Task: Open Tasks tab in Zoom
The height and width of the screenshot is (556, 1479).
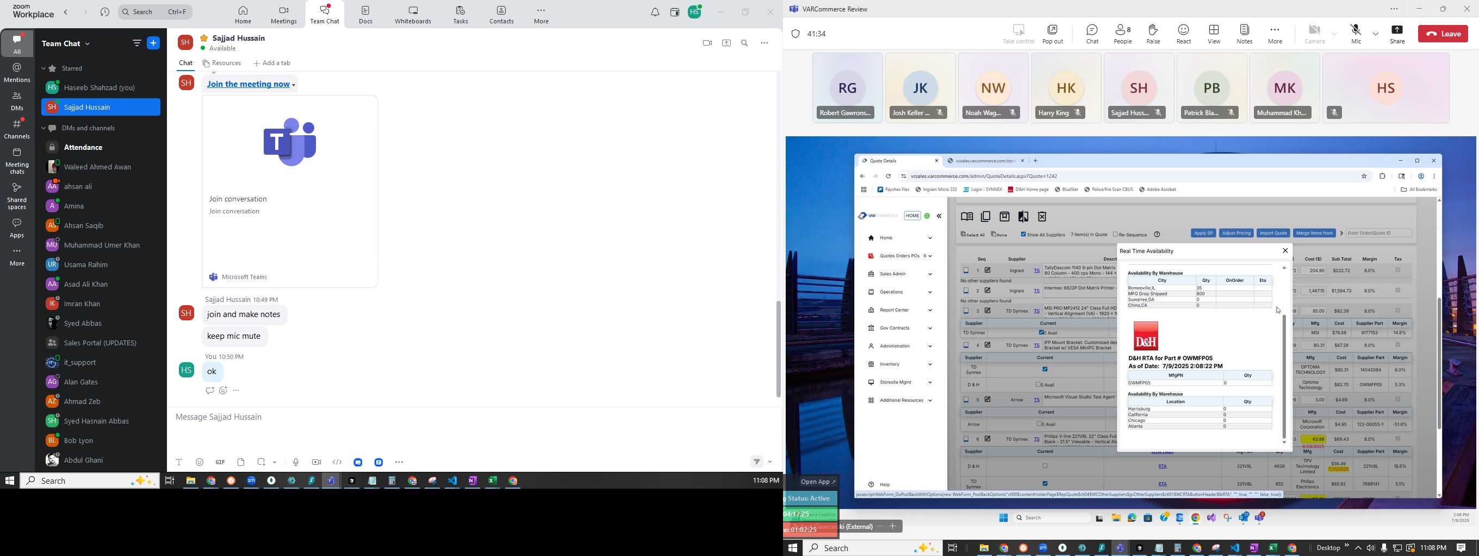Action: pos(460,15)
